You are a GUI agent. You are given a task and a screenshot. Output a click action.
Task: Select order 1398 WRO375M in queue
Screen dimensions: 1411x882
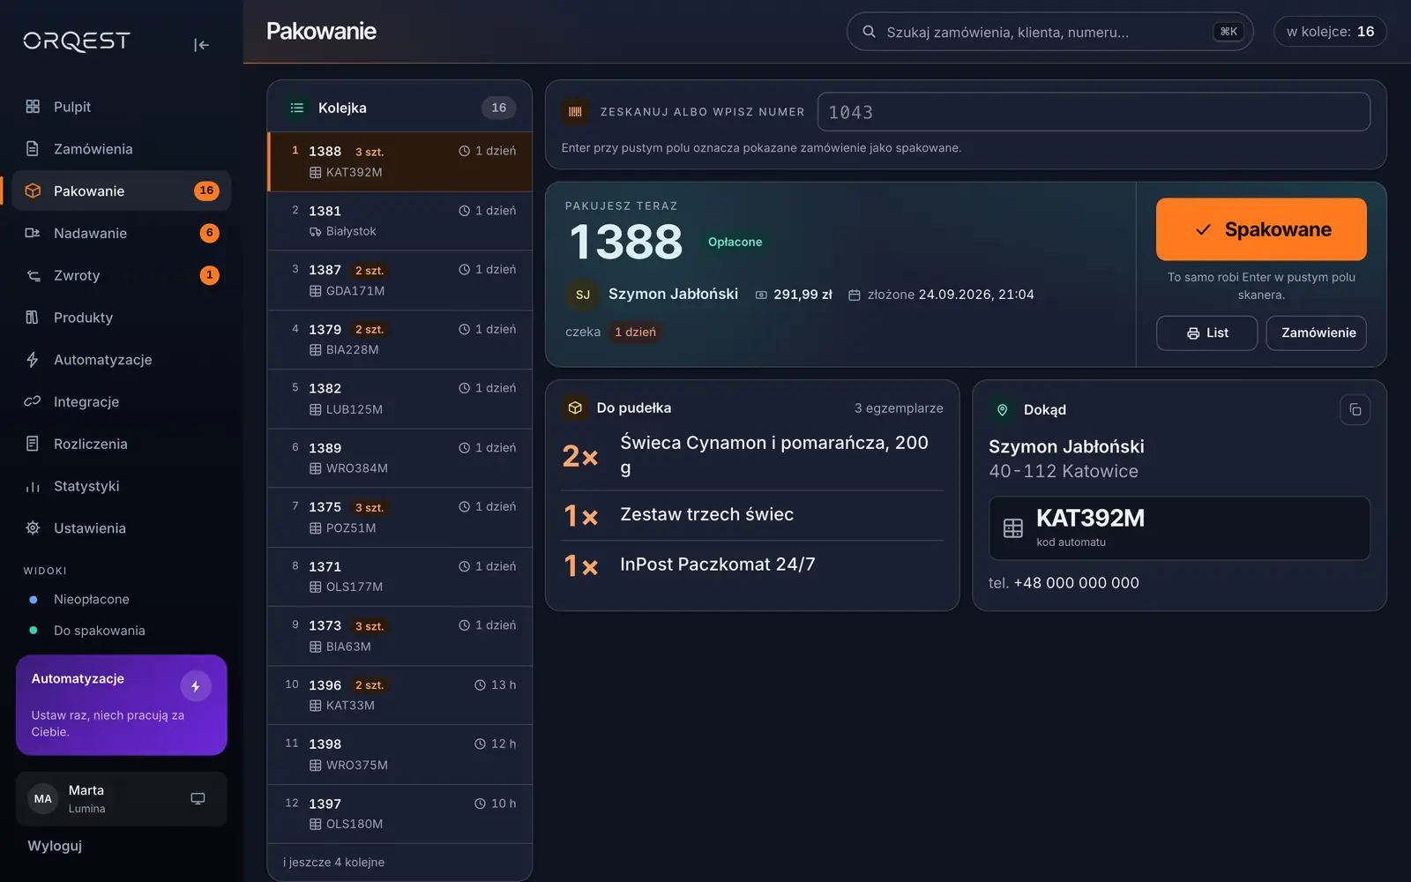(399, 754)
